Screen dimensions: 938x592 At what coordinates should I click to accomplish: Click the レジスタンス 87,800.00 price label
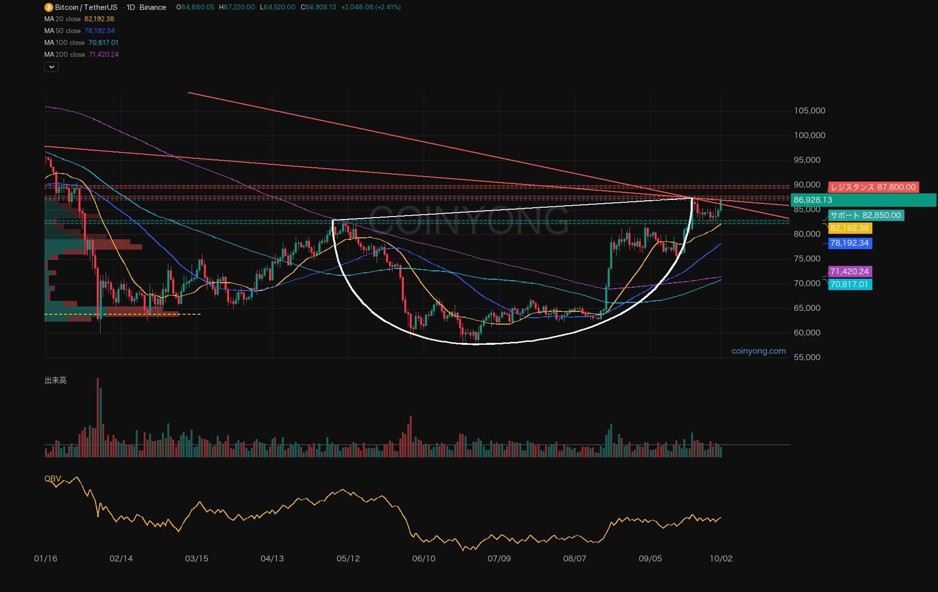point(873,187)
